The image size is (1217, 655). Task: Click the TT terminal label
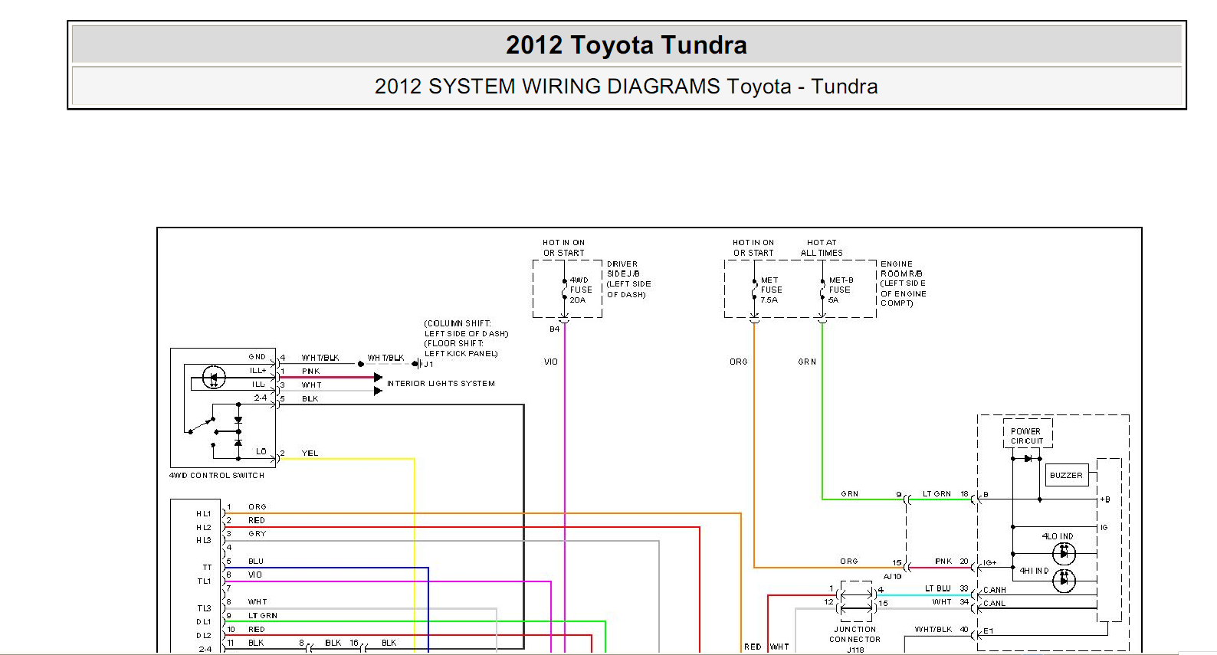207,568
